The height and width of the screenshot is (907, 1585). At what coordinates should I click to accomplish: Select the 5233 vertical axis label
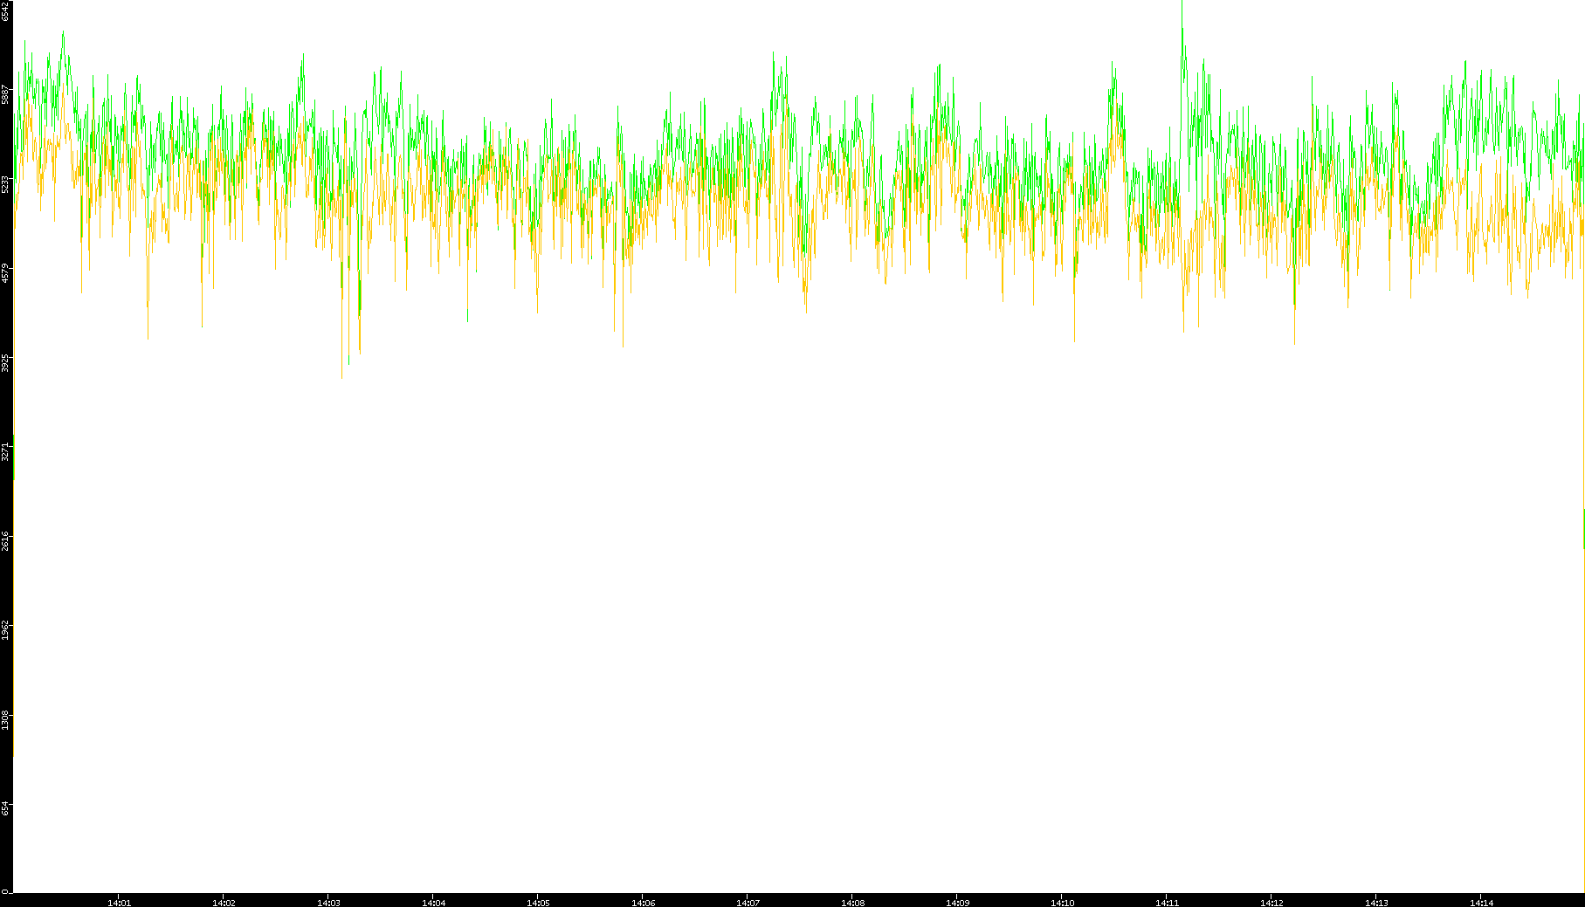pyautogui.click(x=6, y=184)
